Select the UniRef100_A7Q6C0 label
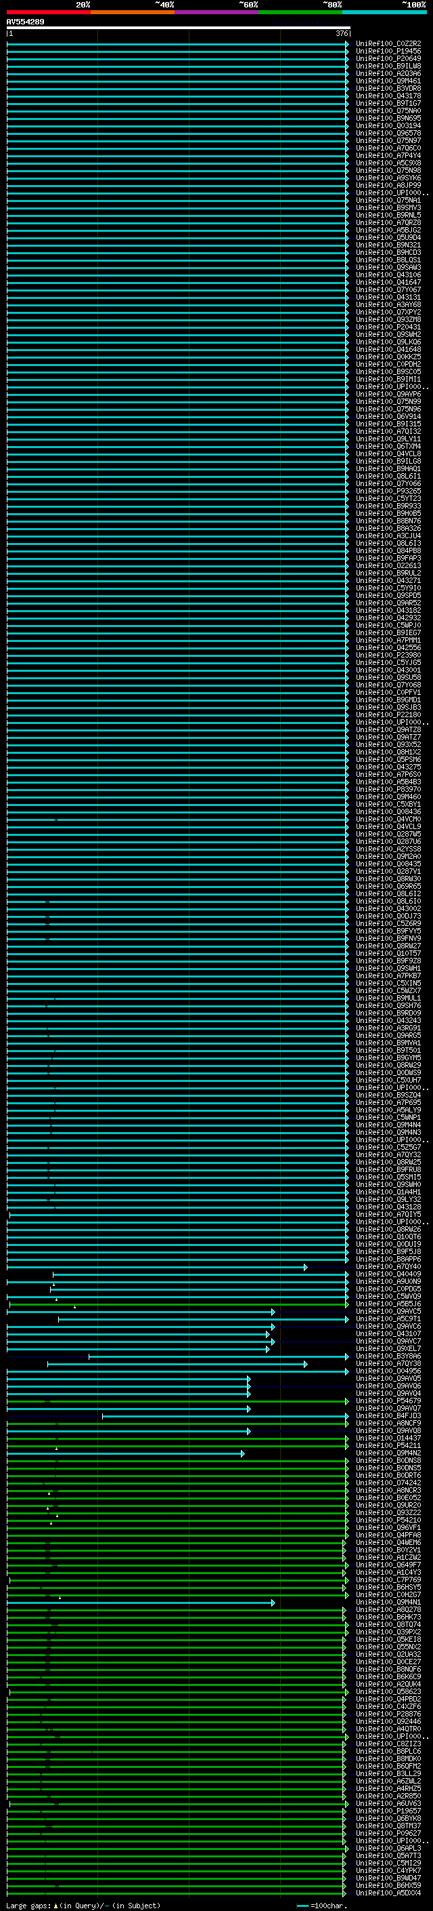The width and height of the screenshot is (433, 1911). (x=388, y=148)
